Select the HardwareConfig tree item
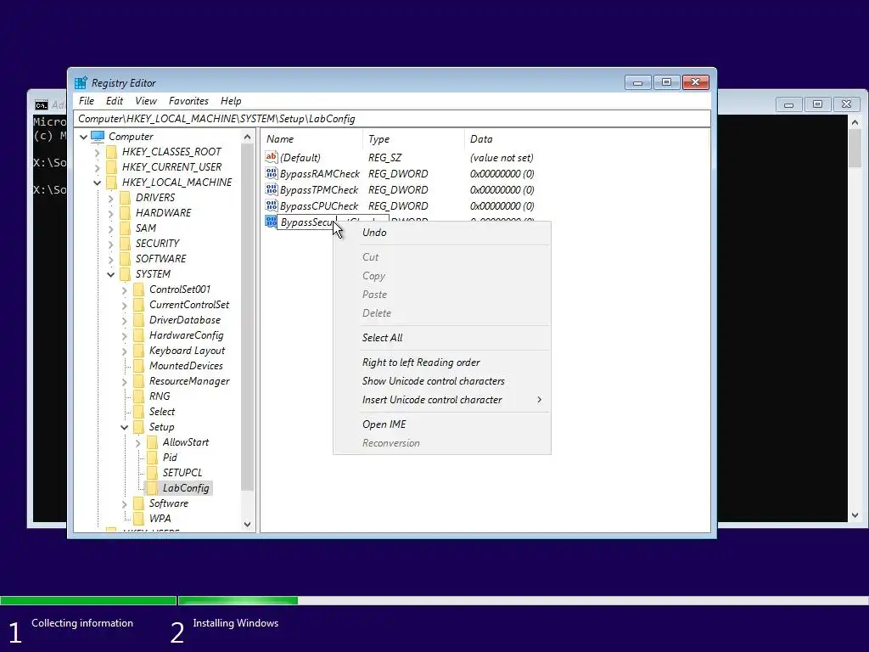The height and width of the screenshot is (652, 869). (186, 335)
